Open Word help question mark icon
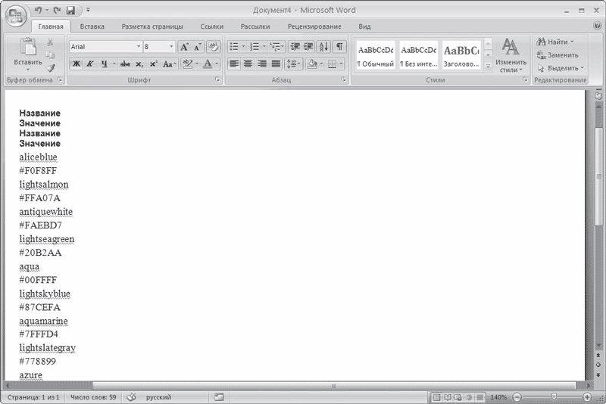This screenshot has width=606, height=404. 598,26
